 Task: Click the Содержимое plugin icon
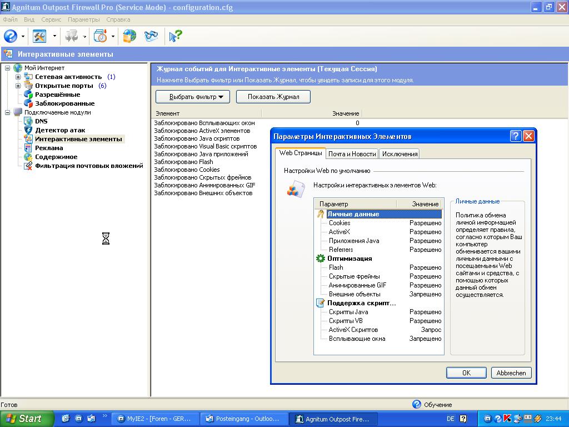[x=28, y=157]
